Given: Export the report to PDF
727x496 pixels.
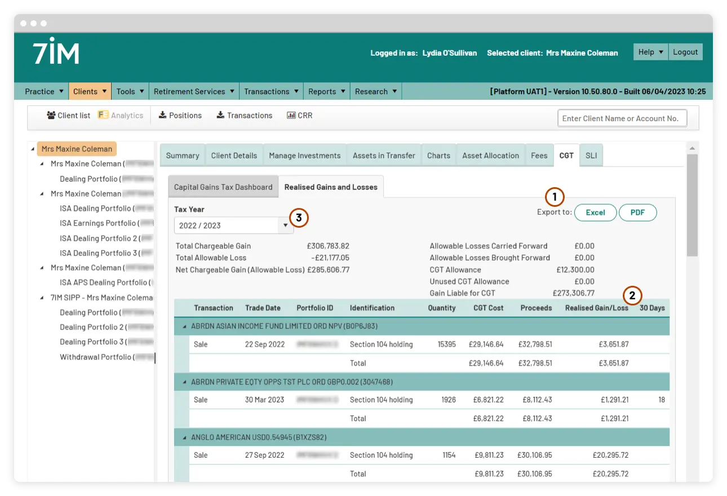Looking at the screenshot, I should [x=637, y=212].
